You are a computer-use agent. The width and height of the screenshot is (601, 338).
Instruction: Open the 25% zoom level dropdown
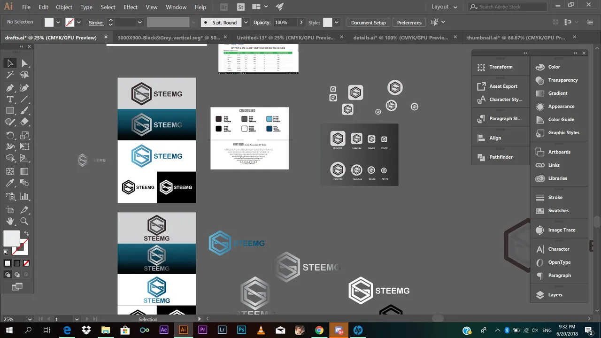(x=30, y=319)
